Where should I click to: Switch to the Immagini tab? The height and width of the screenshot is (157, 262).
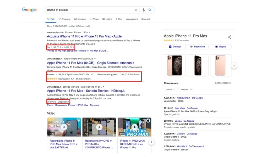click(x=80, y=19)
